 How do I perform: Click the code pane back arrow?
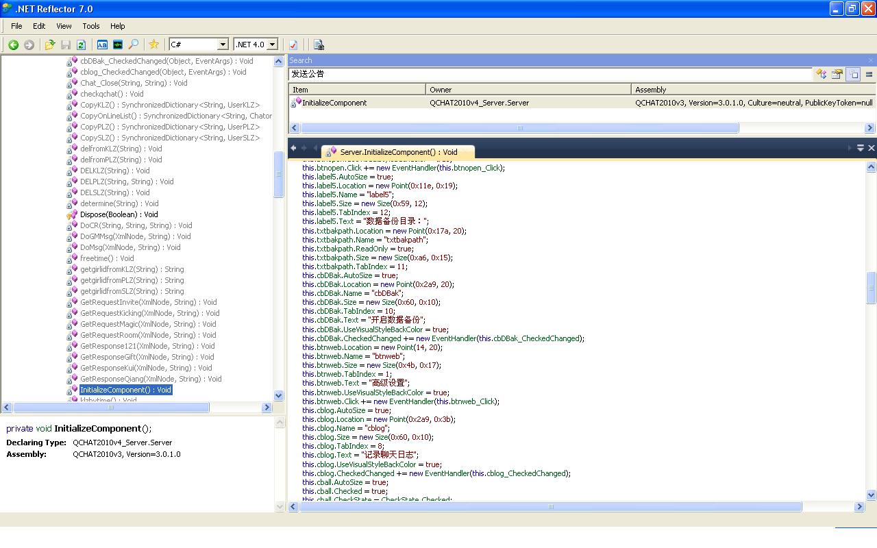[293, 148]
